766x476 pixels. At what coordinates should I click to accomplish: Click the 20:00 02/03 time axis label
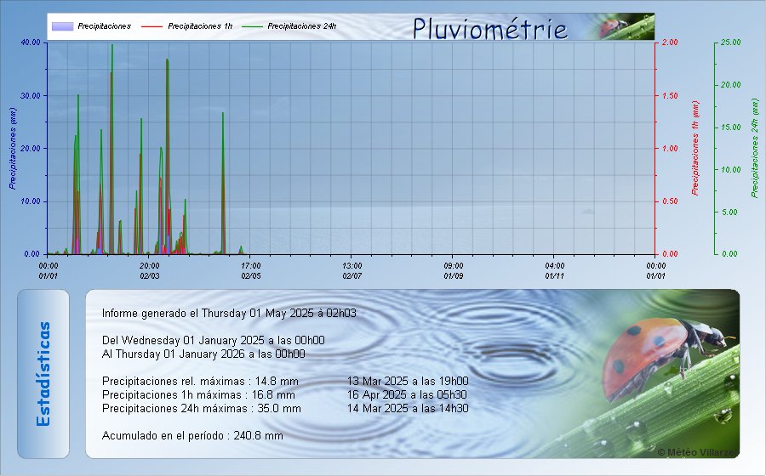point(150,270)
